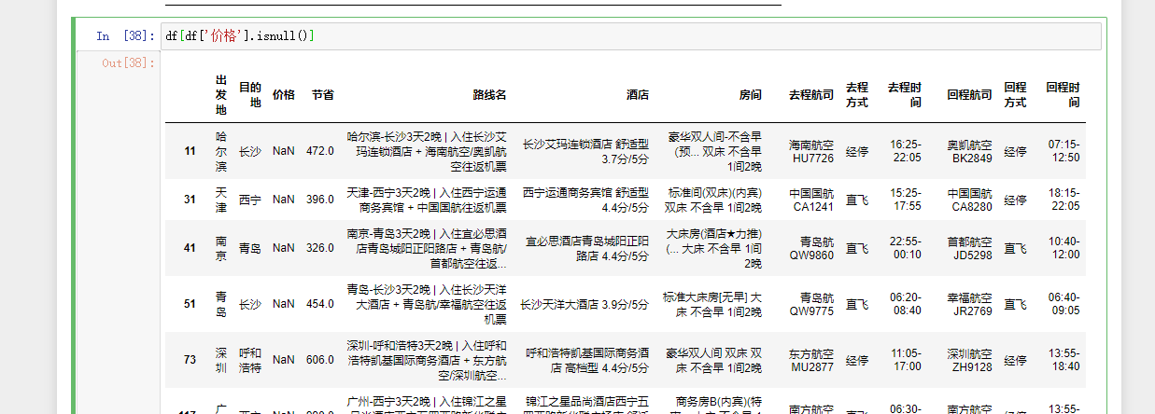This screenshot has height=414, width=1155.
Task: Click outbound time 06:20-08:40
Action: [906, 304]
